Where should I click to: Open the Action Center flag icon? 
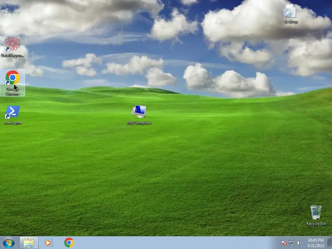284,243
